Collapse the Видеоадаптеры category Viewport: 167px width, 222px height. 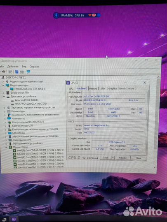click(x=3, y=85)
